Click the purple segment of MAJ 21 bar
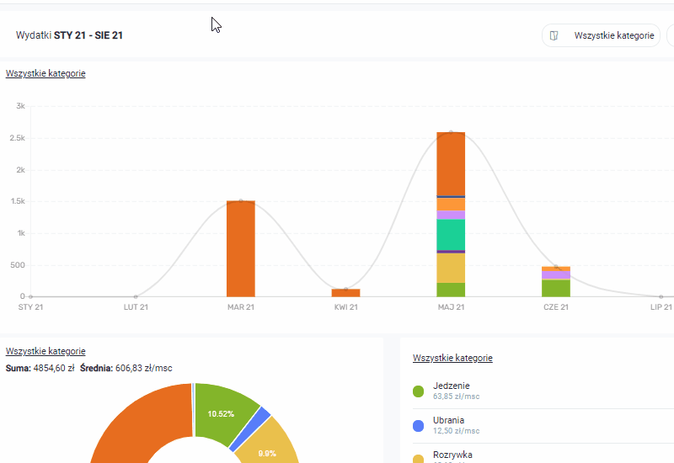Screen dimensions: 674x463 451,216
